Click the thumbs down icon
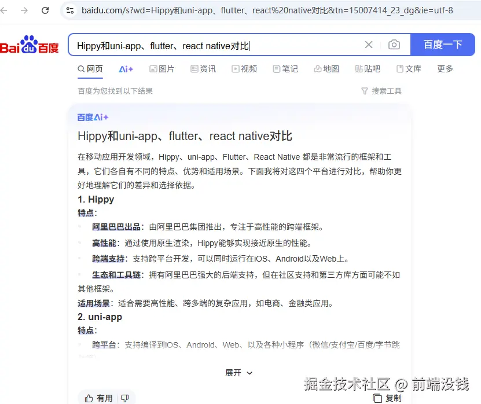 pyautogui.click(x=125, y=398)
